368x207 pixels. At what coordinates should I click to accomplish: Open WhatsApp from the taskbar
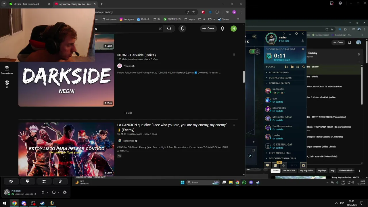(x=244, y=183)
